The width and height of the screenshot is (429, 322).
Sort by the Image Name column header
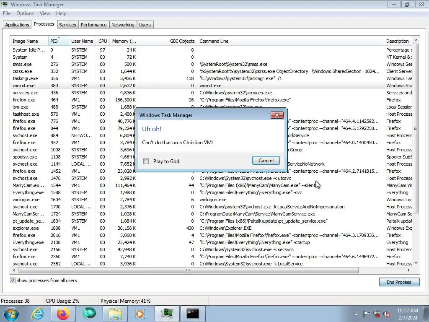(x=29, y=41)
